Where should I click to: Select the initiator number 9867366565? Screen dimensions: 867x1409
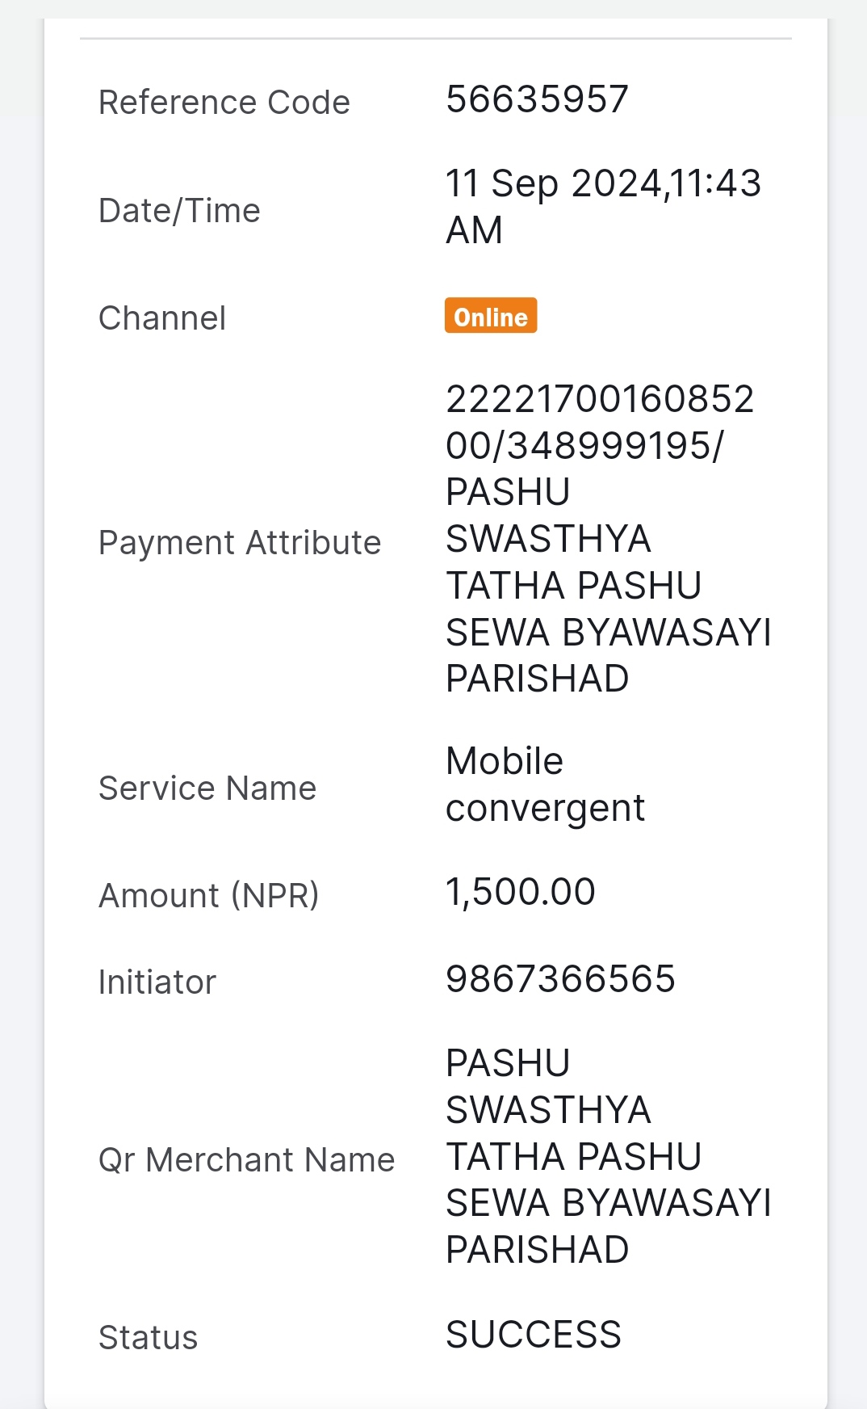click(560, 979)
